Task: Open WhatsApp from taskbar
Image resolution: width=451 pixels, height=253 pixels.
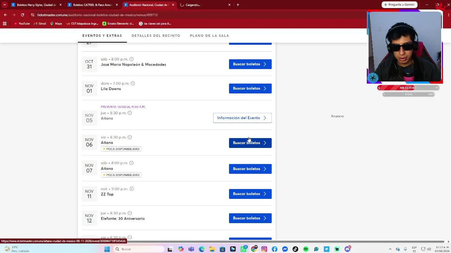Action: coord(243,249)
